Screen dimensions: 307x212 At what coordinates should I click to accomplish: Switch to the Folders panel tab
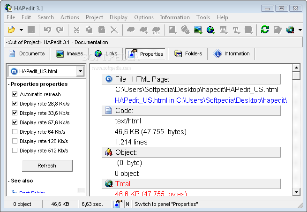coord(188,53)
